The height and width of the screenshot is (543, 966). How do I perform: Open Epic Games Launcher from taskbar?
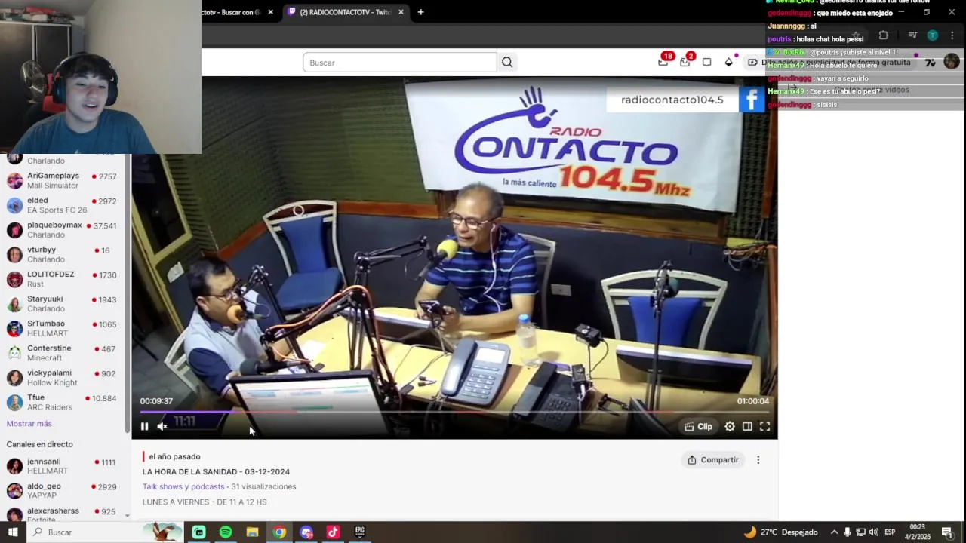click(360, 532)
